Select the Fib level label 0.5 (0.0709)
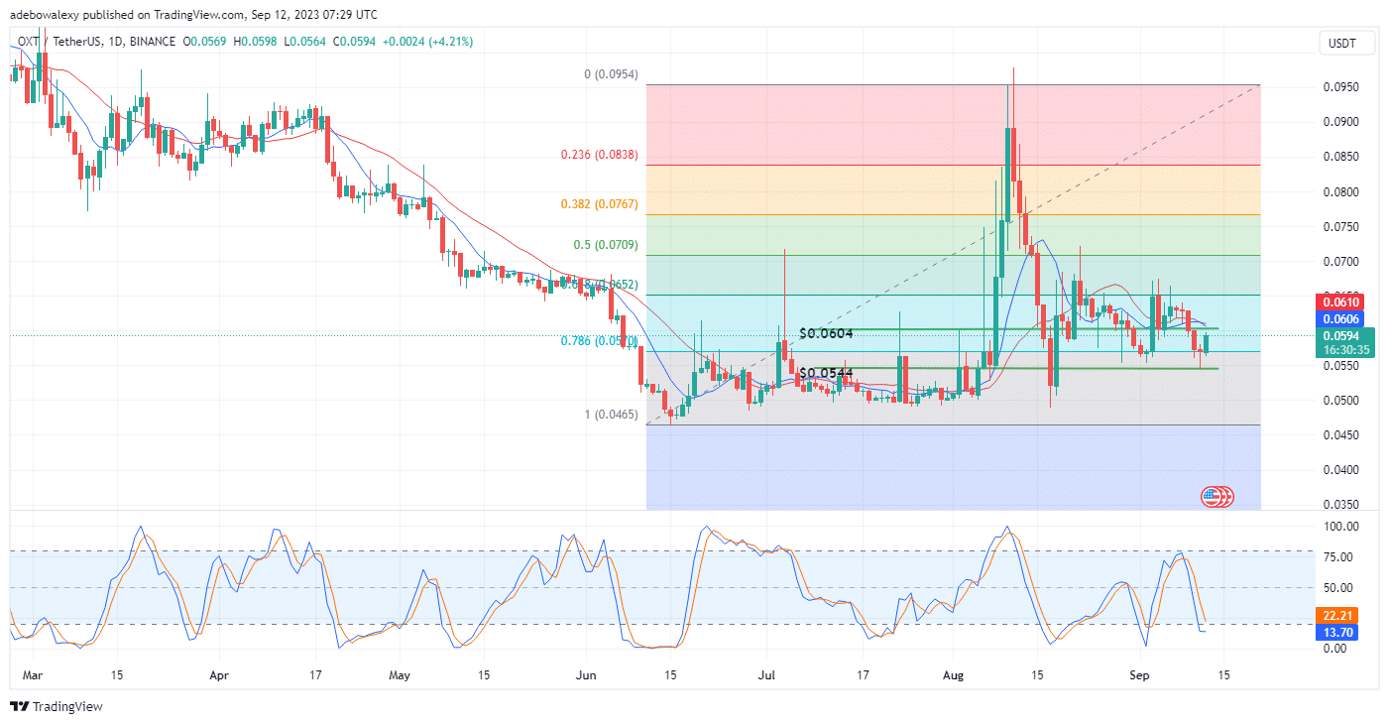 coord(606,244)
